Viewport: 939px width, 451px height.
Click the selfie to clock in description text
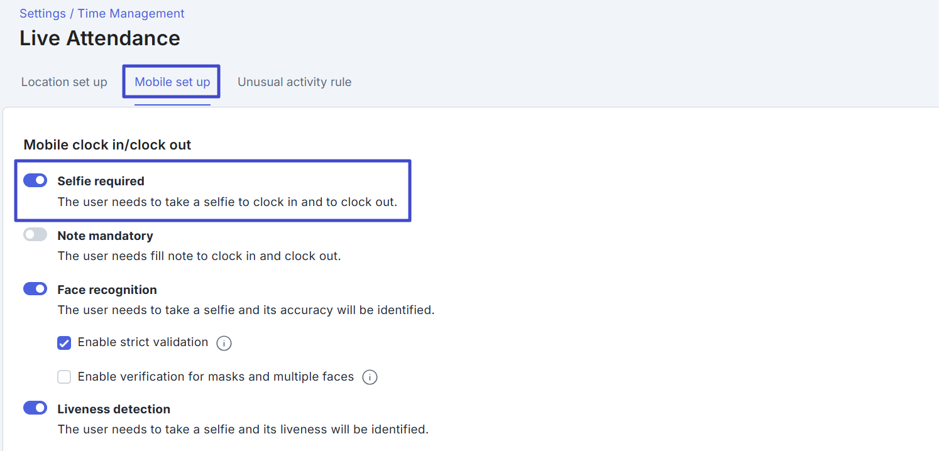[227, 202]
